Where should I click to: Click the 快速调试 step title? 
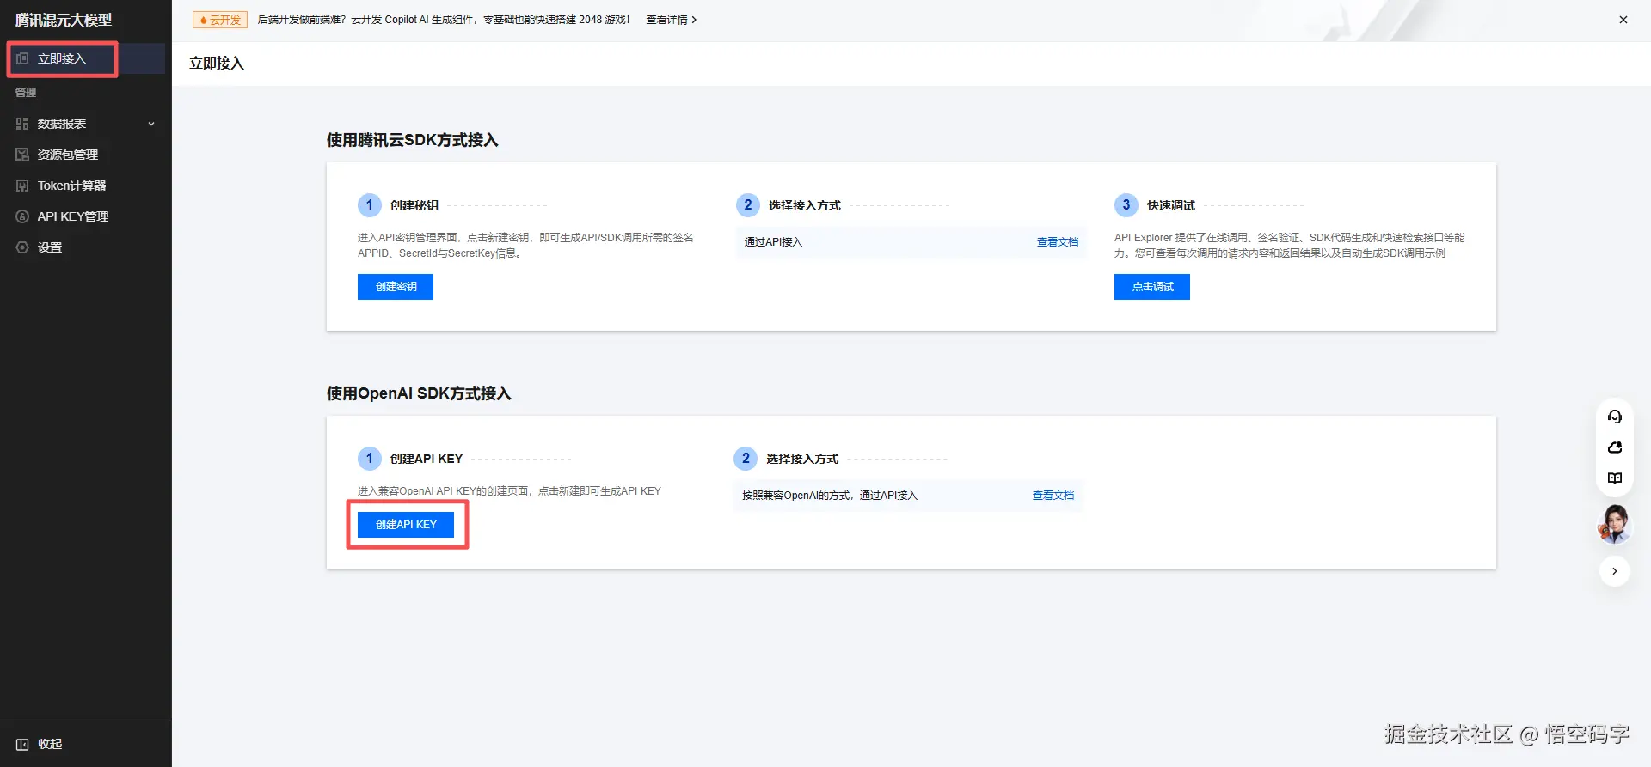[1171, 205]
